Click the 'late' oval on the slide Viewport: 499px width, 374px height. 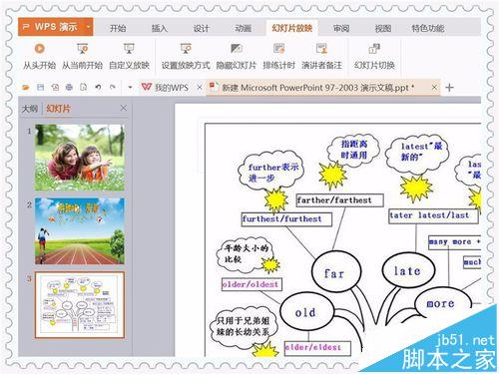click(x=408, y=271)
